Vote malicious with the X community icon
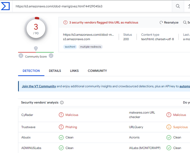 coord(21,56)
